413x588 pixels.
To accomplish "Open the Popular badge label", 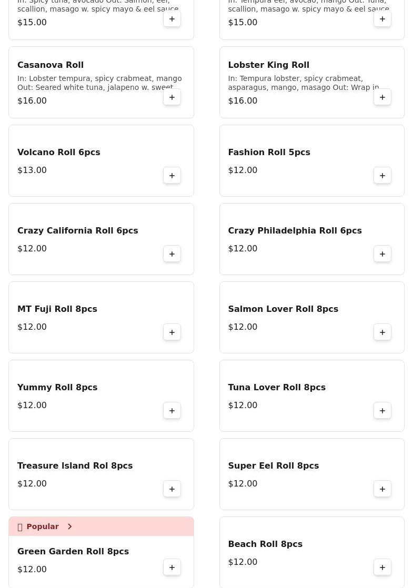I will pyautogui.click(x=42, y=526).
